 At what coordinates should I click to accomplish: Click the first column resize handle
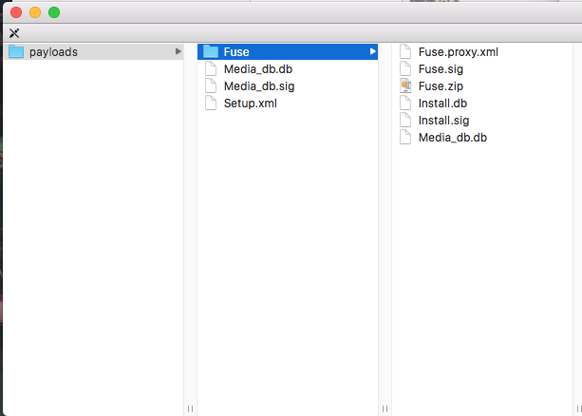pyautogui.click(x=190, y=408)
